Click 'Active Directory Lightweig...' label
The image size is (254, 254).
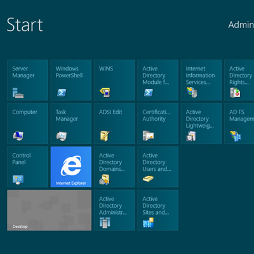[200, 119]
